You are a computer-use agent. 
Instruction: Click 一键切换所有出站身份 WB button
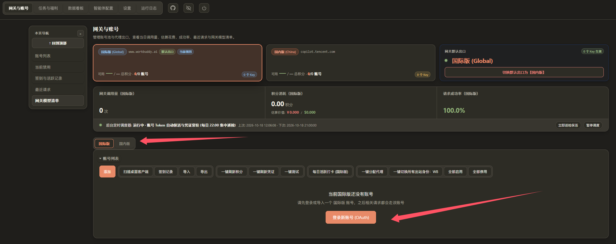point(416,172)
